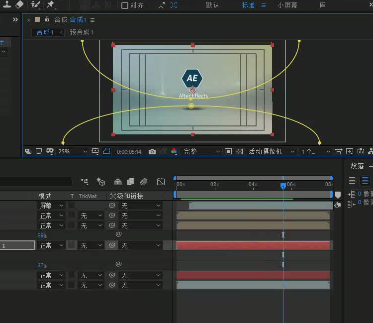The width and height of the screenshot is (373, 323).
Task: Open the composition panel menu
Action: (93, 20)
